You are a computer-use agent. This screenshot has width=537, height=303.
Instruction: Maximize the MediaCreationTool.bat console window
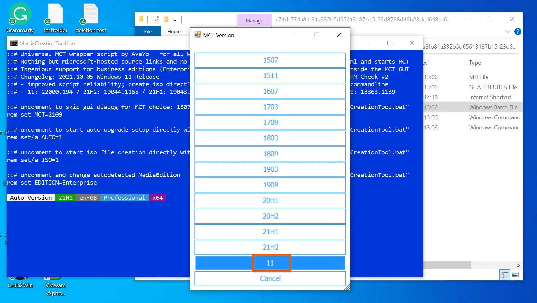coord(390,43)
